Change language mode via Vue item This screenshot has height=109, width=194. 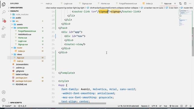[166, 106]
